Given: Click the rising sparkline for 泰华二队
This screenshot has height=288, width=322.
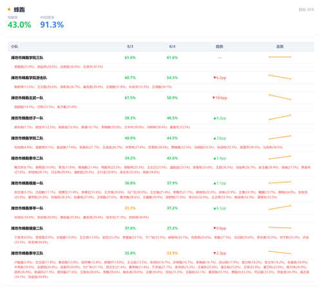Looking at the screenshot, I should click(x=280, y=157).
